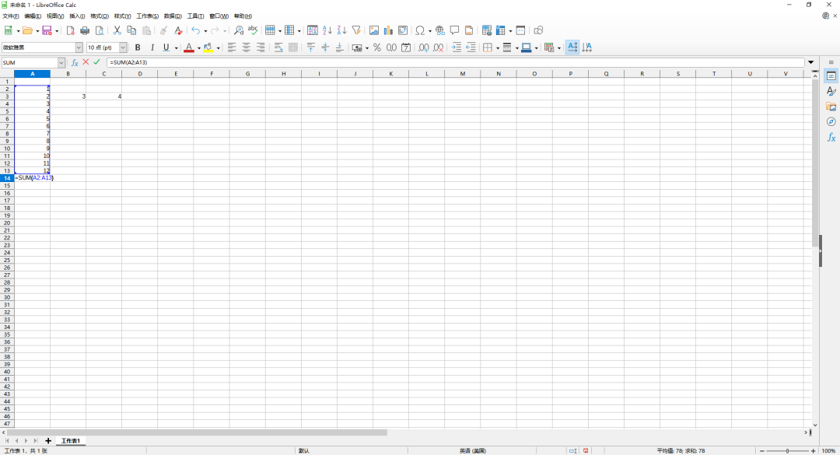Click the Format as Percent icon

[377, 47]
